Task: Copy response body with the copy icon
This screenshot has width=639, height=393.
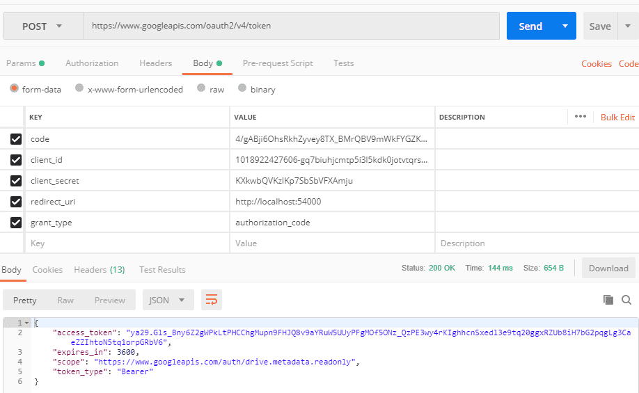Action: 608,300
